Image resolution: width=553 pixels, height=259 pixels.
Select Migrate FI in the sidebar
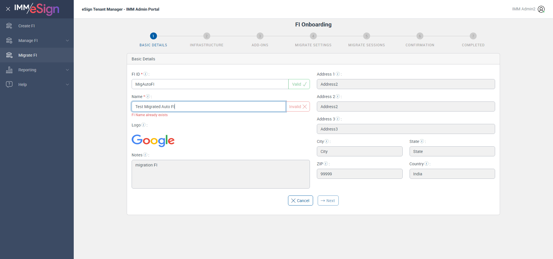28,55
